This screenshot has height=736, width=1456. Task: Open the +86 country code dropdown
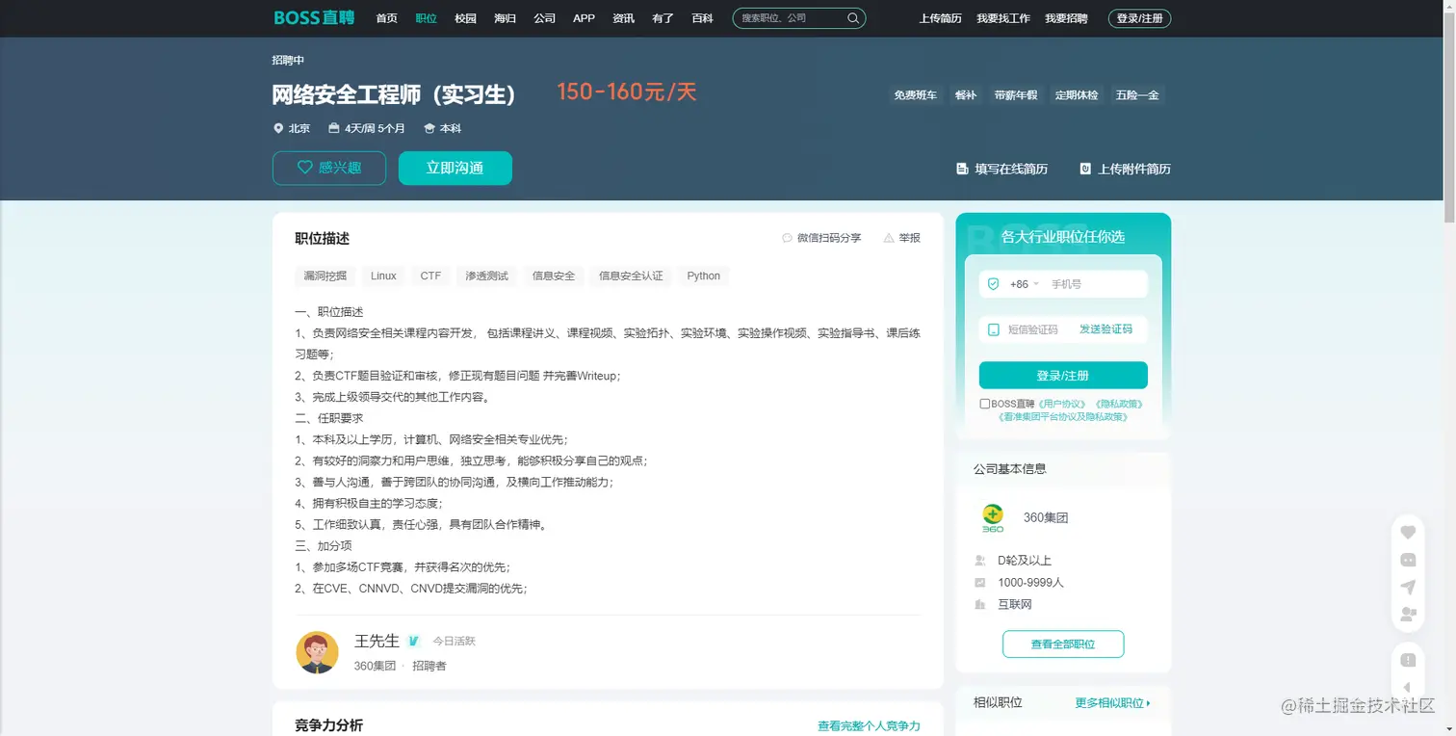[x=1024, y=284]
